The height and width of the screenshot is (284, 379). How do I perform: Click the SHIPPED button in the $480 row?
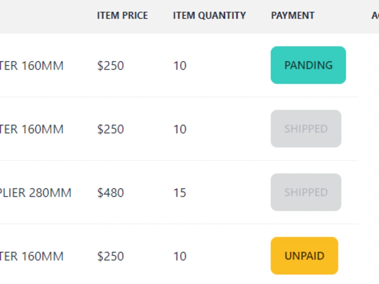305,193
